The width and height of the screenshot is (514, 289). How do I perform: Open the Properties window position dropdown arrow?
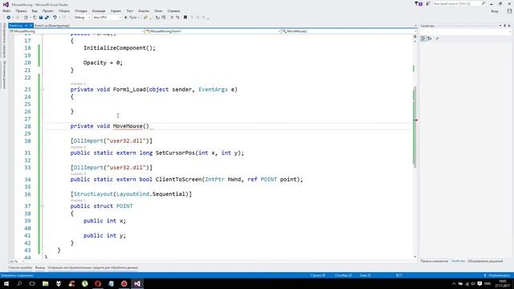500,26
